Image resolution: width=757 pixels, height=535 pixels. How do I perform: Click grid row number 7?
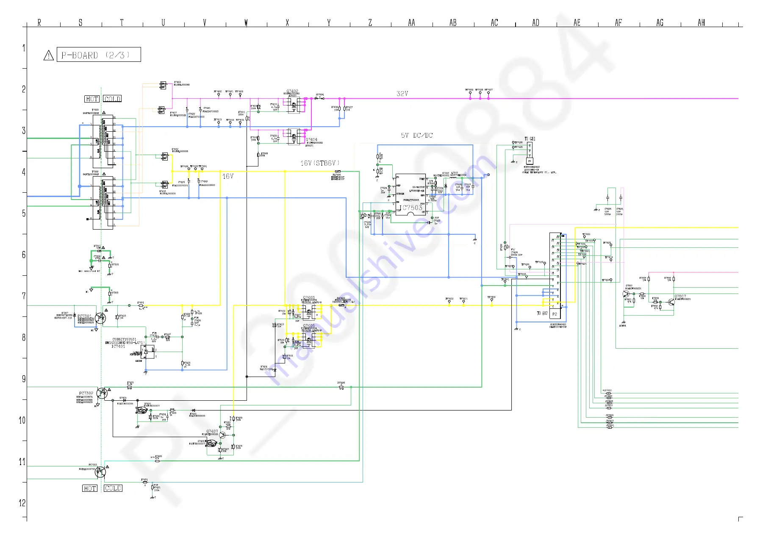pyautogui.click(x=24, y=296)
